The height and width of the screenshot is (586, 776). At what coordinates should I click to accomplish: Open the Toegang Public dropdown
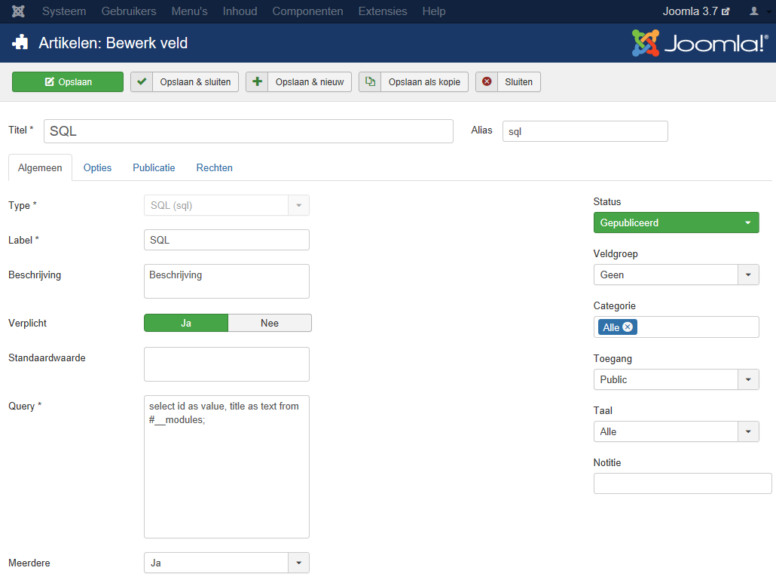(x=676, y=379)
